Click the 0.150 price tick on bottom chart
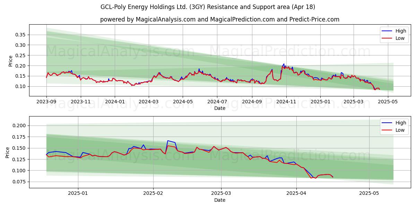The image size is (416, 208). point(20,148)
